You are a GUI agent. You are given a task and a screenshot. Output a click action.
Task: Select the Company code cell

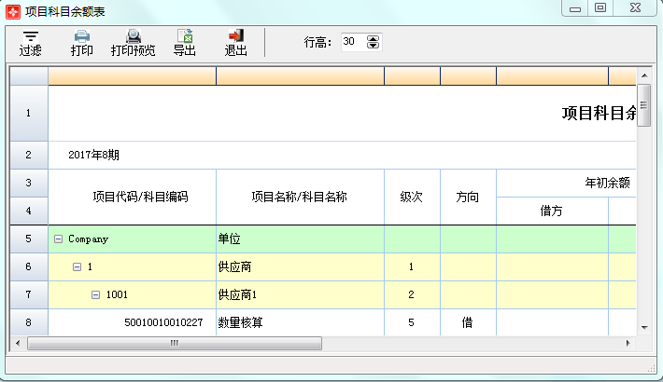click(x=133, y=239)
